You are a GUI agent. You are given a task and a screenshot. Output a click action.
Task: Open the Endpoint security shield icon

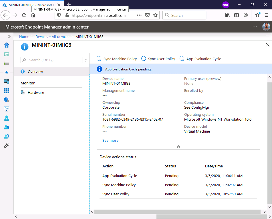7,100
